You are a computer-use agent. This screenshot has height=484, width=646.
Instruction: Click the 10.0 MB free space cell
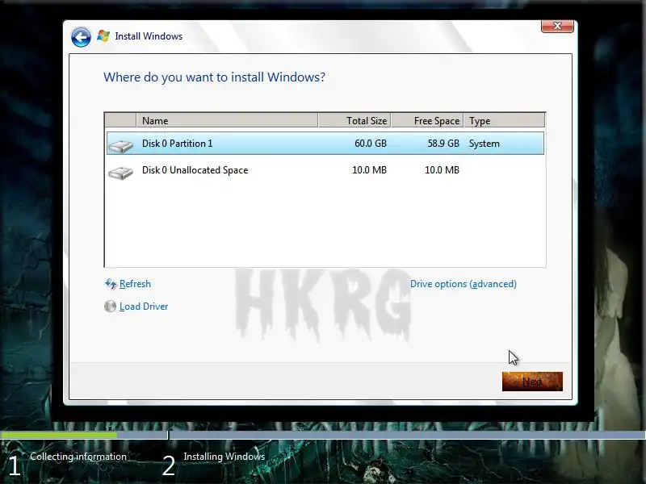442,170
